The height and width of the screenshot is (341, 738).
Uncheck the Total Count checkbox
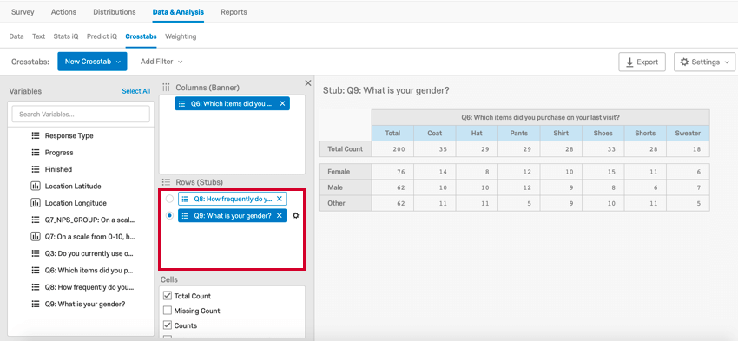(x=167, y=296)
